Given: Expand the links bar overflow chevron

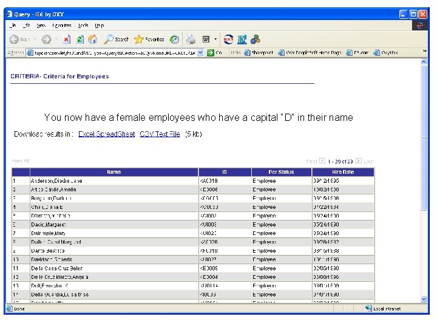Looking at the screenshot, I should (x=424, y=51).
